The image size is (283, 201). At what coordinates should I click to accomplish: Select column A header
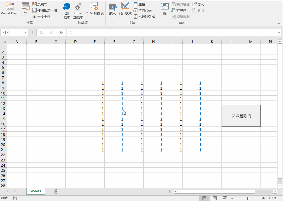point(17,42)
